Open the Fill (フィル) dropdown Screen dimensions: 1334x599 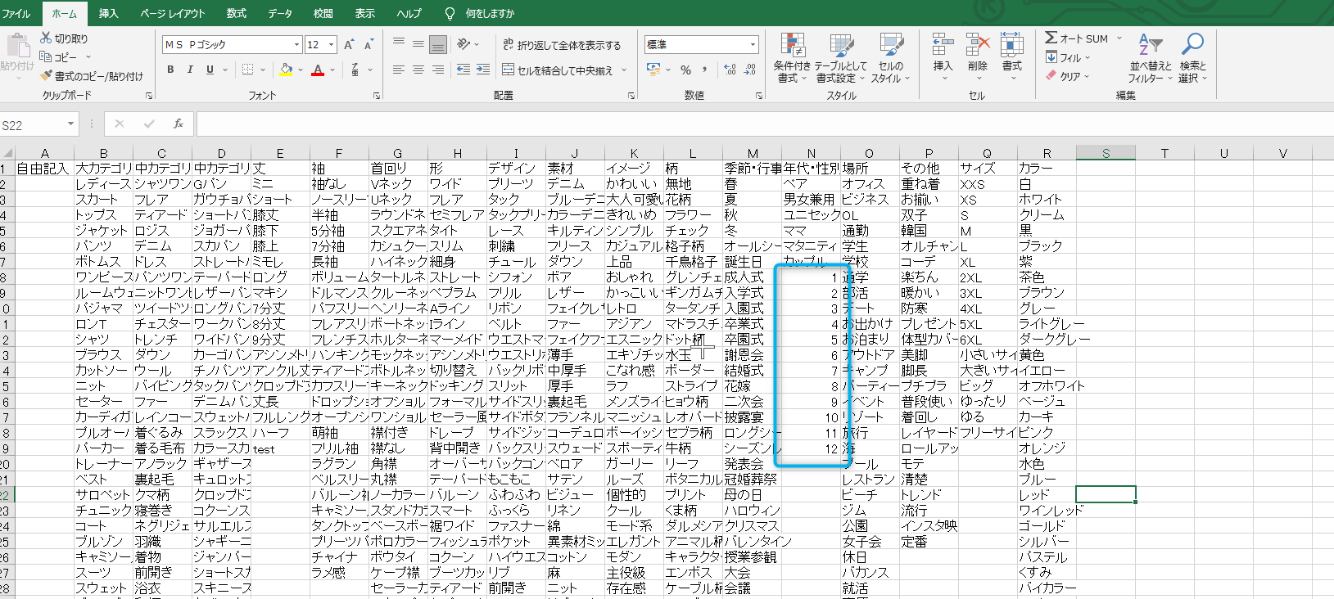pos(1068,57)
